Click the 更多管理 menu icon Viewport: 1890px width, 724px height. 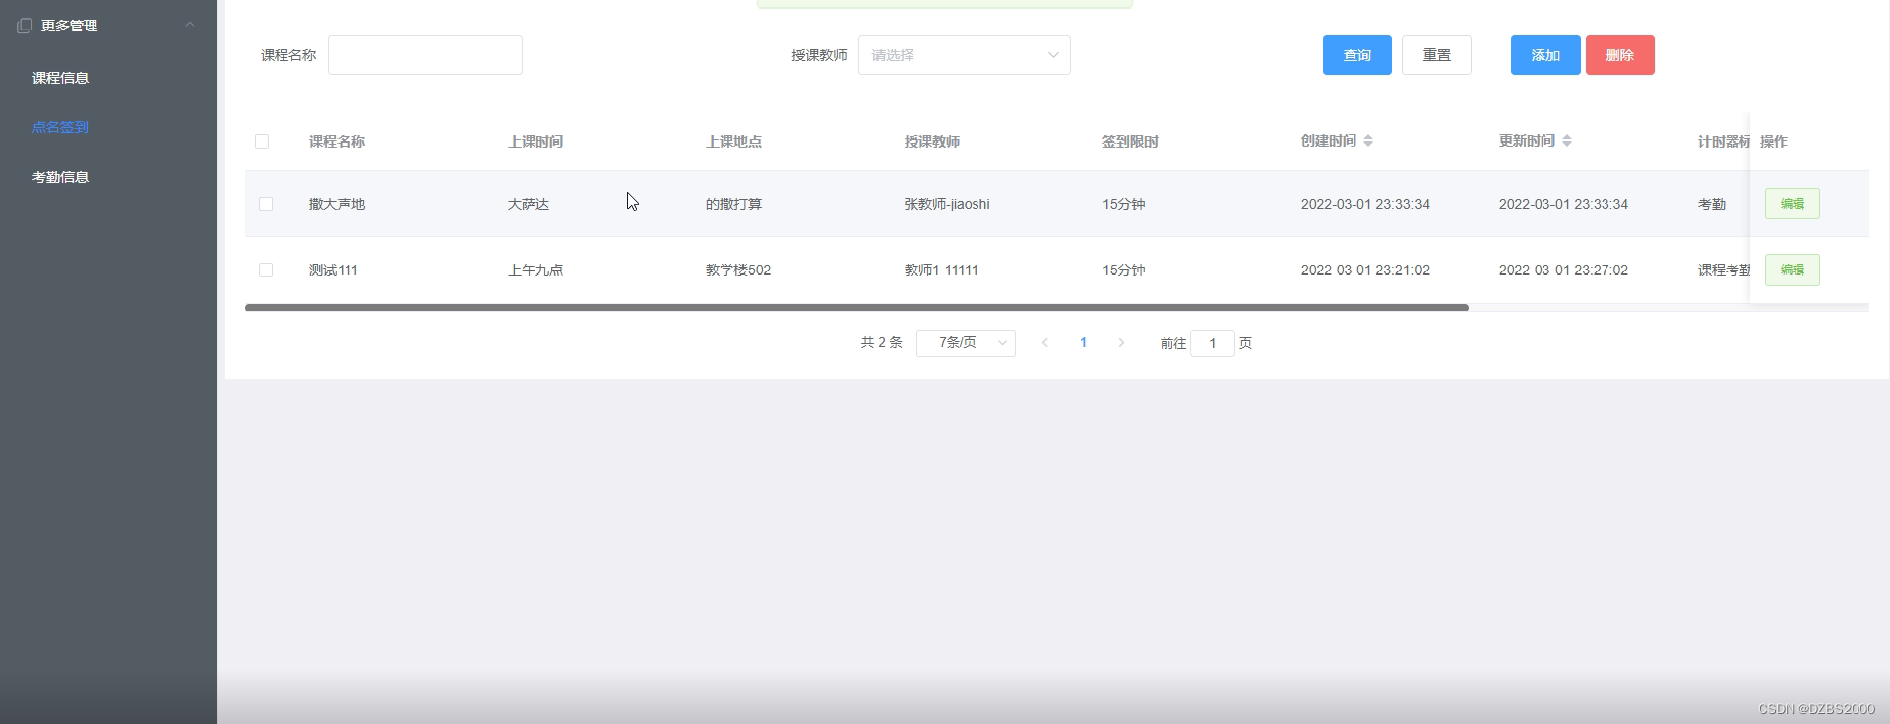click(x=25, y=26)
